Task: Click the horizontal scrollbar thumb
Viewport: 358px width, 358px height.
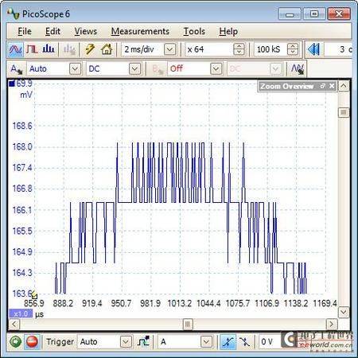Action: tap(188, 324)
